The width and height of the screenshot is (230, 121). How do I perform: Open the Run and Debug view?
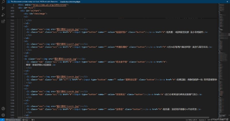pos(3,15)
